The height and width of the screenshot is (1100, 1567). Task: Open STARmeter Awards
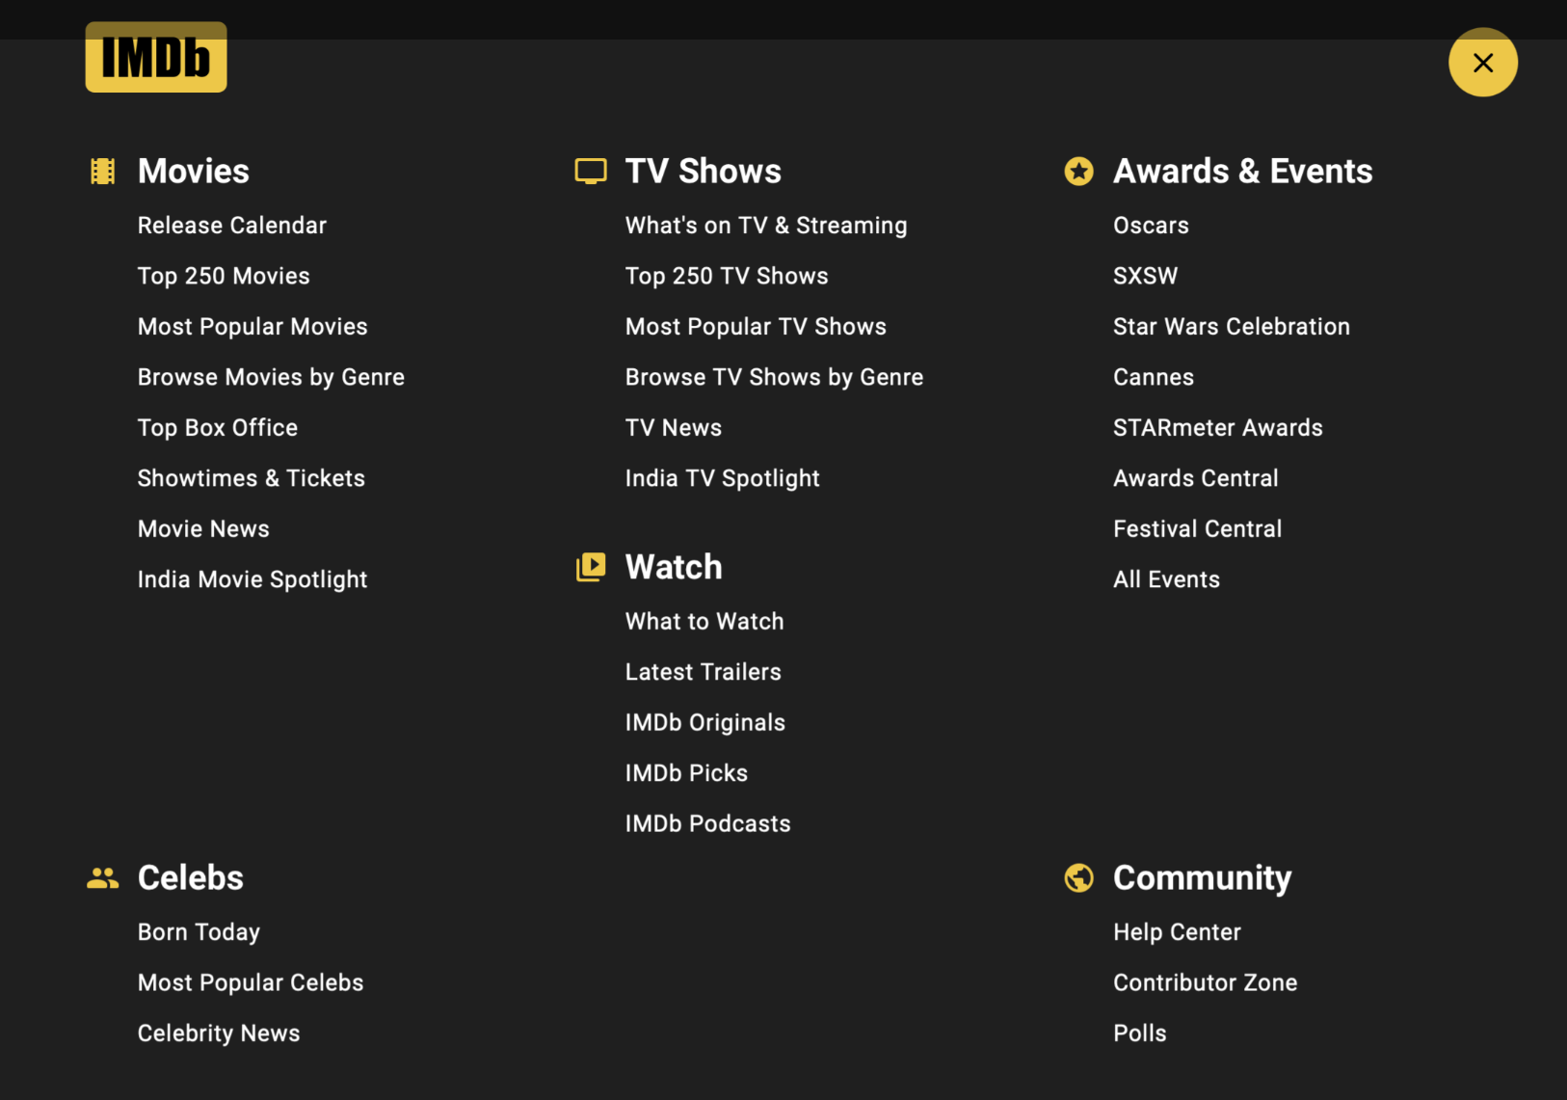pyautogui.click(x=1218, y=428)
